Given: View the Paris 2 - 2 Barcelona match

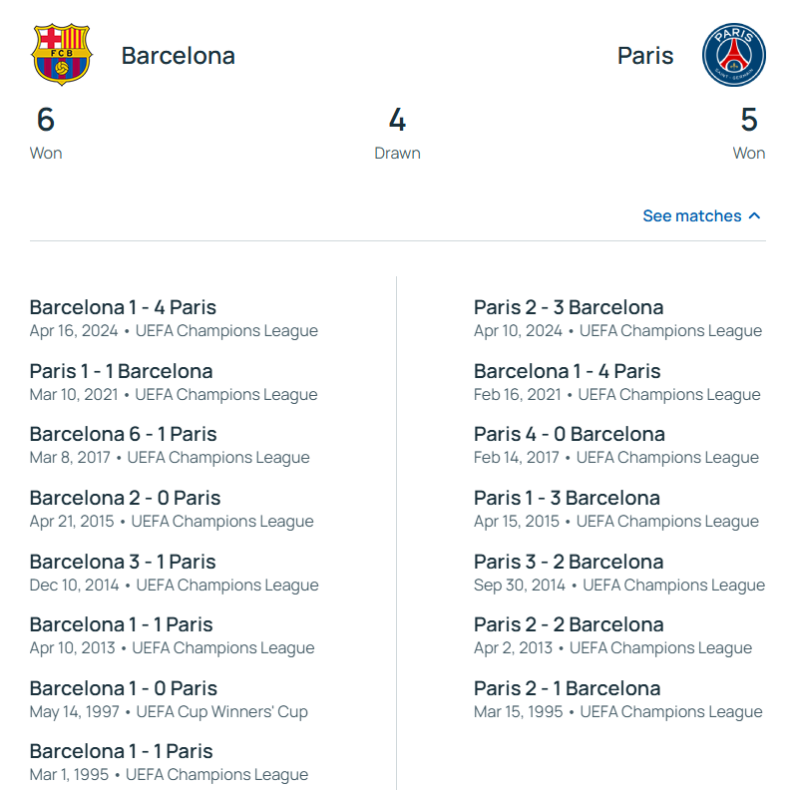Looking at the screenshot, I should pos(569,625).
